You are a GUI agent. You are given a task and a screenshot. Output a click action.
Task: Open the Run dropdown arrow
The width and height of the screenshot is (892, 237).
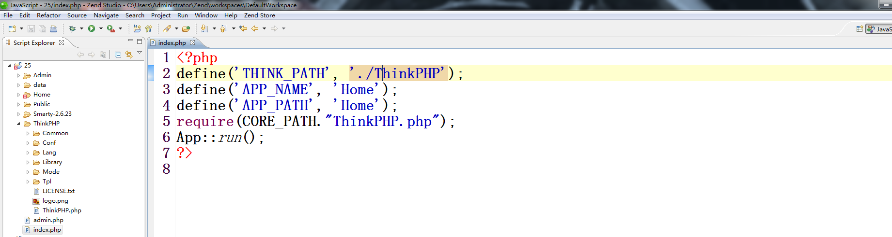coord(101,28)
